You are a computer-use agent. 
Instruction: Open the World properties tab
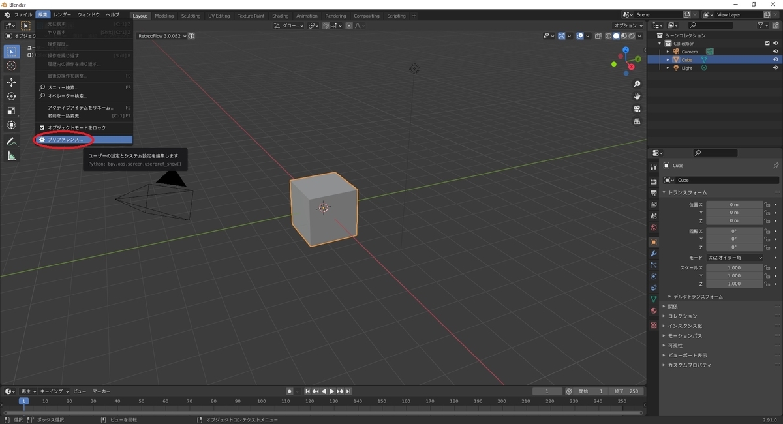click(653, 228)
